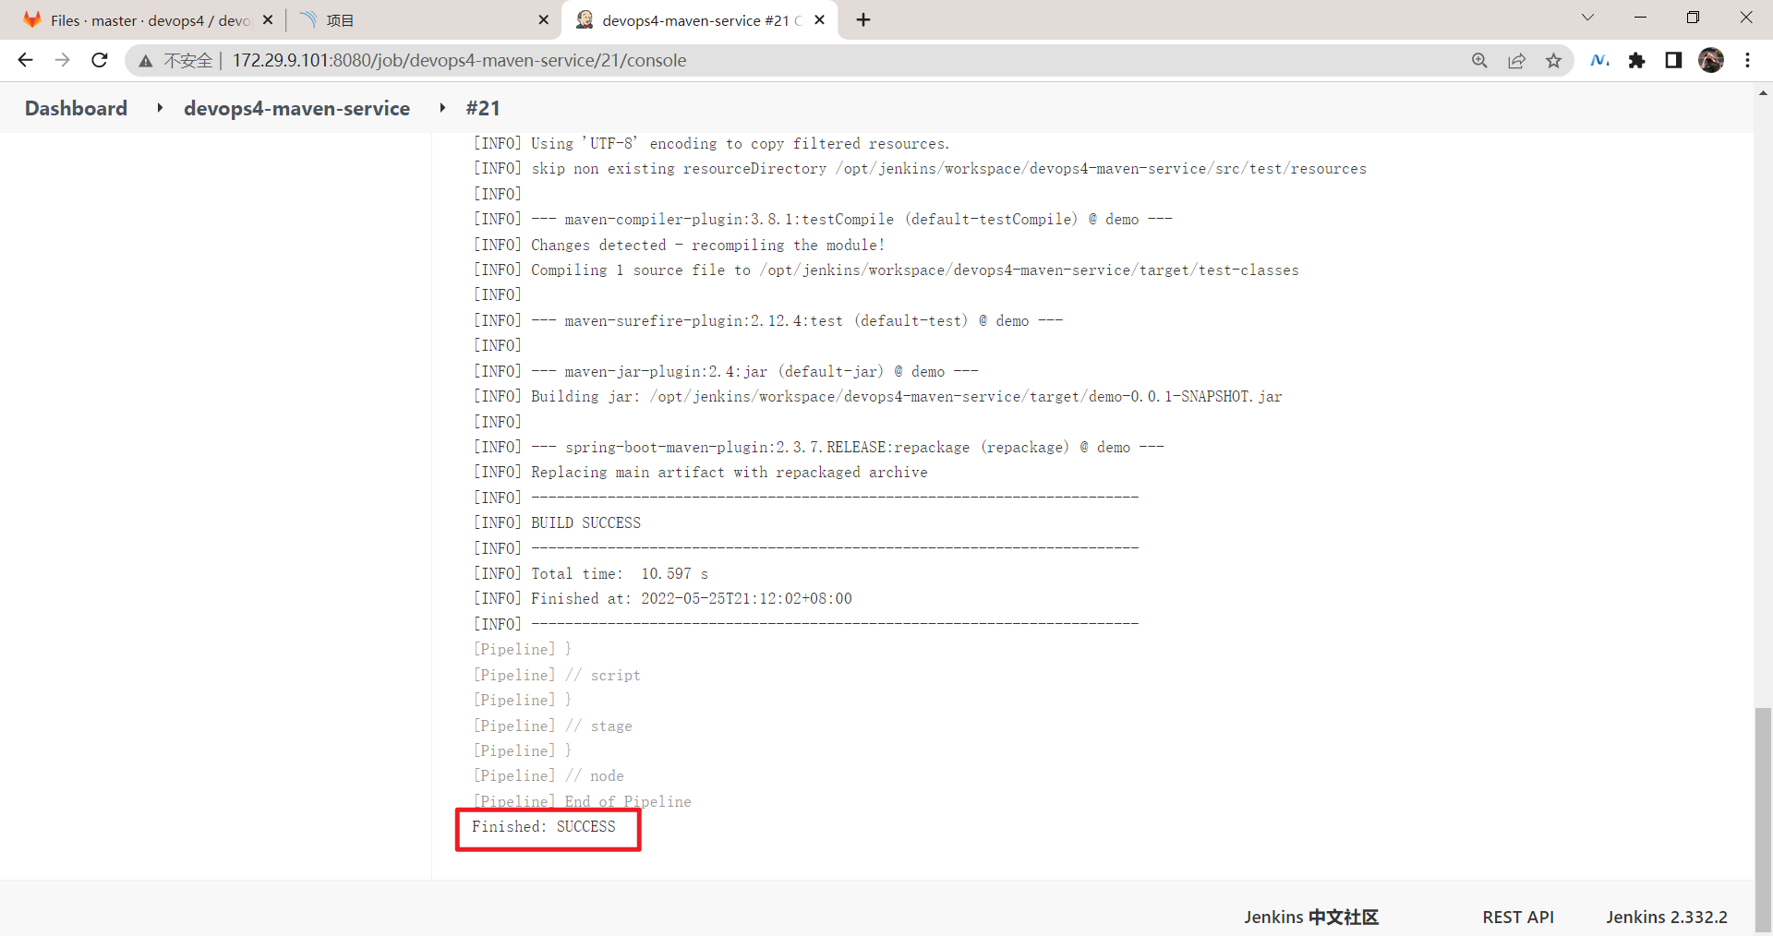Open the zoom magnifier icon in address bar
The height and width of the screenshot is (936, 1773).
click(1479, 60)
